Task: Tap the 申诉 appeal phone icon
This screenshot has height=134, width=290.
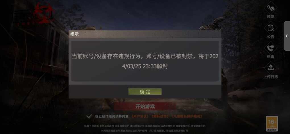Action: [x=271, y=48]
